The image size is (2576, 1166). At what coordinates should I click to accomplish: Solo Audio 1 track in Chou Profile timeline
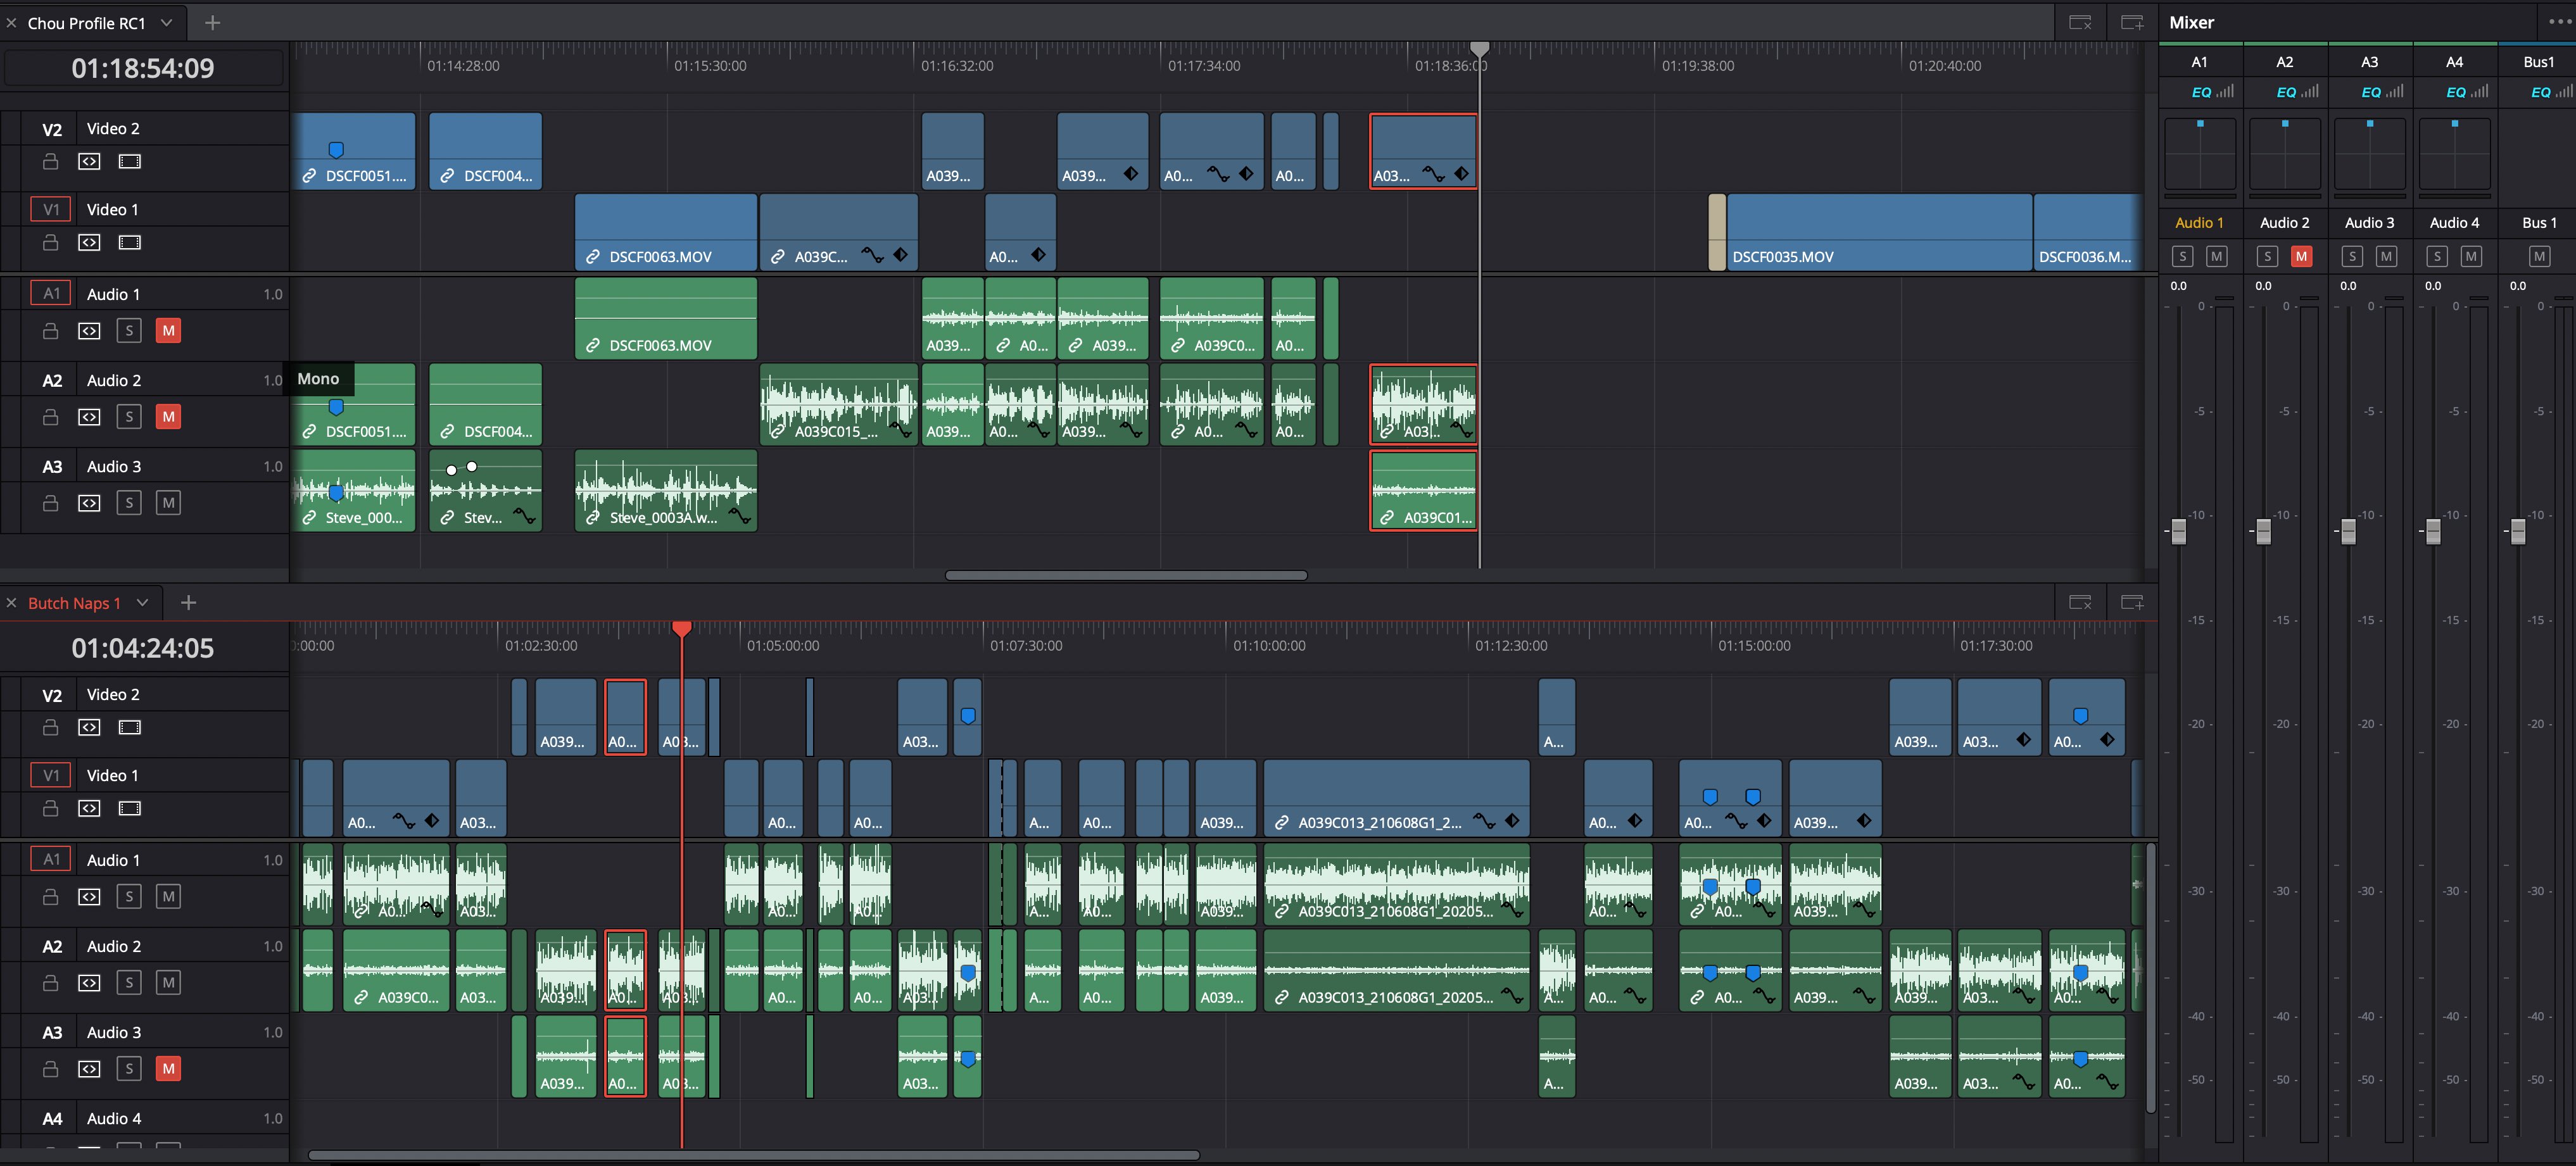(129, 331)
